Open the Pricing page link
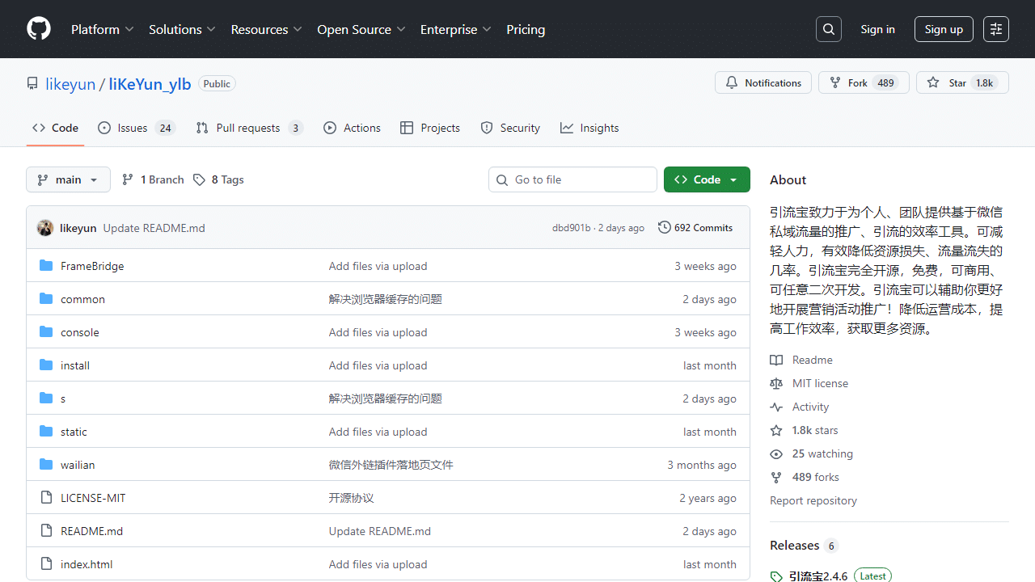 pos(526,29)
